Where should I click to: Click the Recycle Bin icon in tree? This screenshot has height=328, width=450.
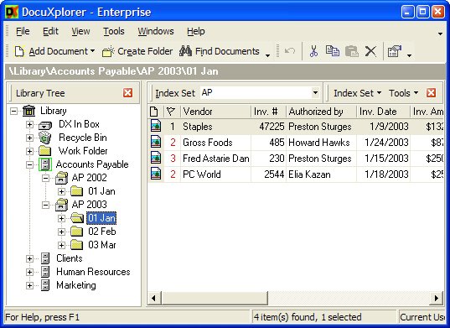coord(44,138)
